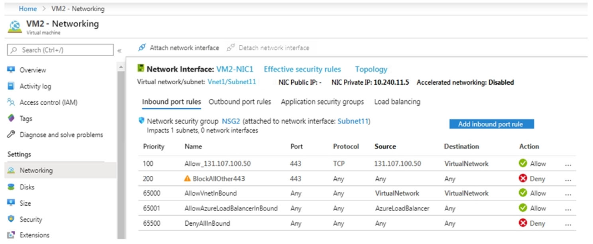This screenshot has width=593, height=244.
Task: Select the Access control (IAM) icon
Action: tap(11, 102)
